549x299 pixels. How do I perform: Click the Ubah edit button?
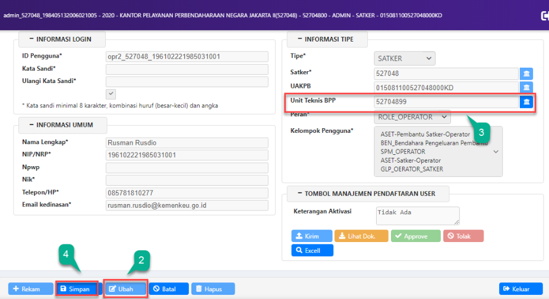tap(125, 289)
